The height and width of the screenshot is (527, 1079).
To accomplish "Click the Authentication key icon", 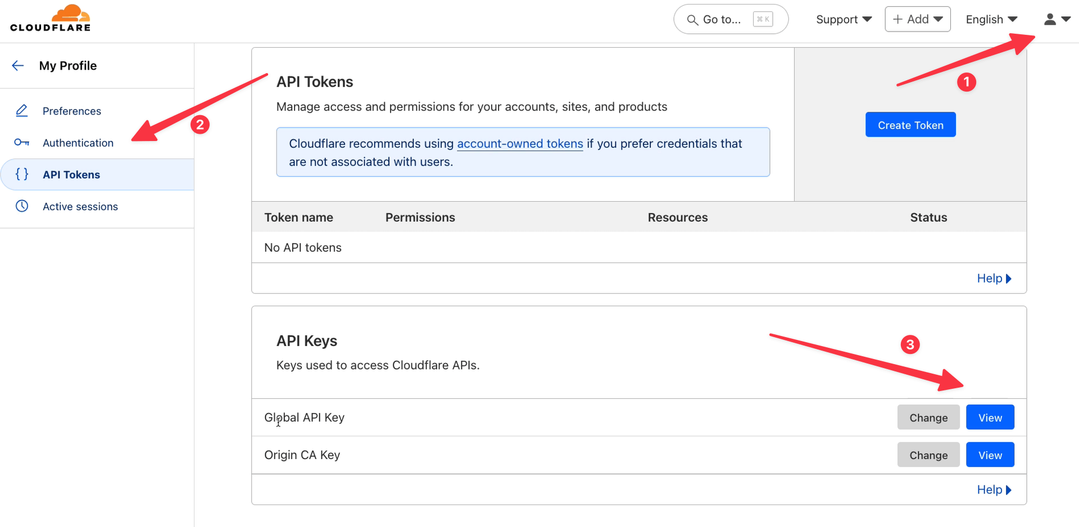I will (x=22, y=143).
